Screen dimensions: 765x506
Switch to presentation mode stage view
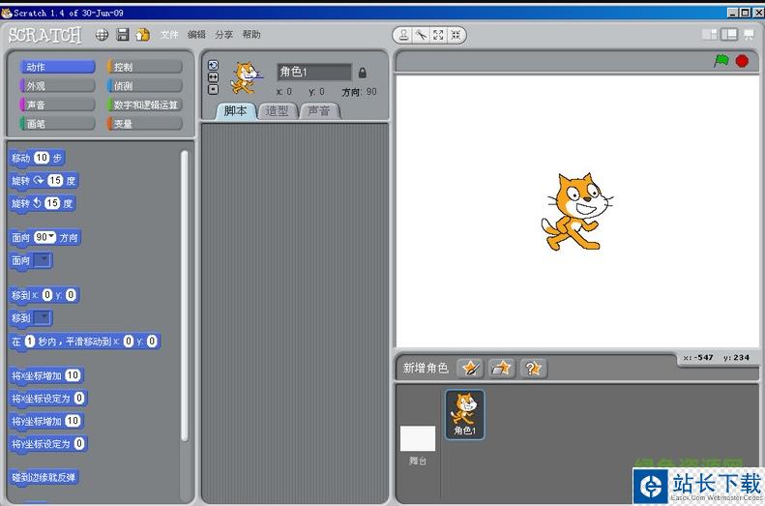pyautogui.click(x=748, y=34)
